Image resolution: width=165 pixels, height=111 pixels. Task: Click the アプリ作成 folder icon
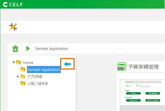coord(23,76)
